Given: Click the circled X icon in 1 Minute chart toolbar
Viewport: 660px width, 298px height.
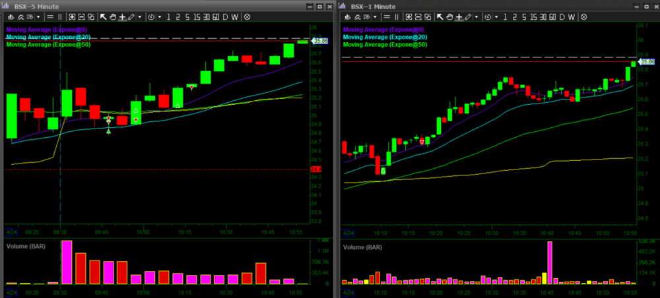Looking at the screenshot, I should 584,16.
